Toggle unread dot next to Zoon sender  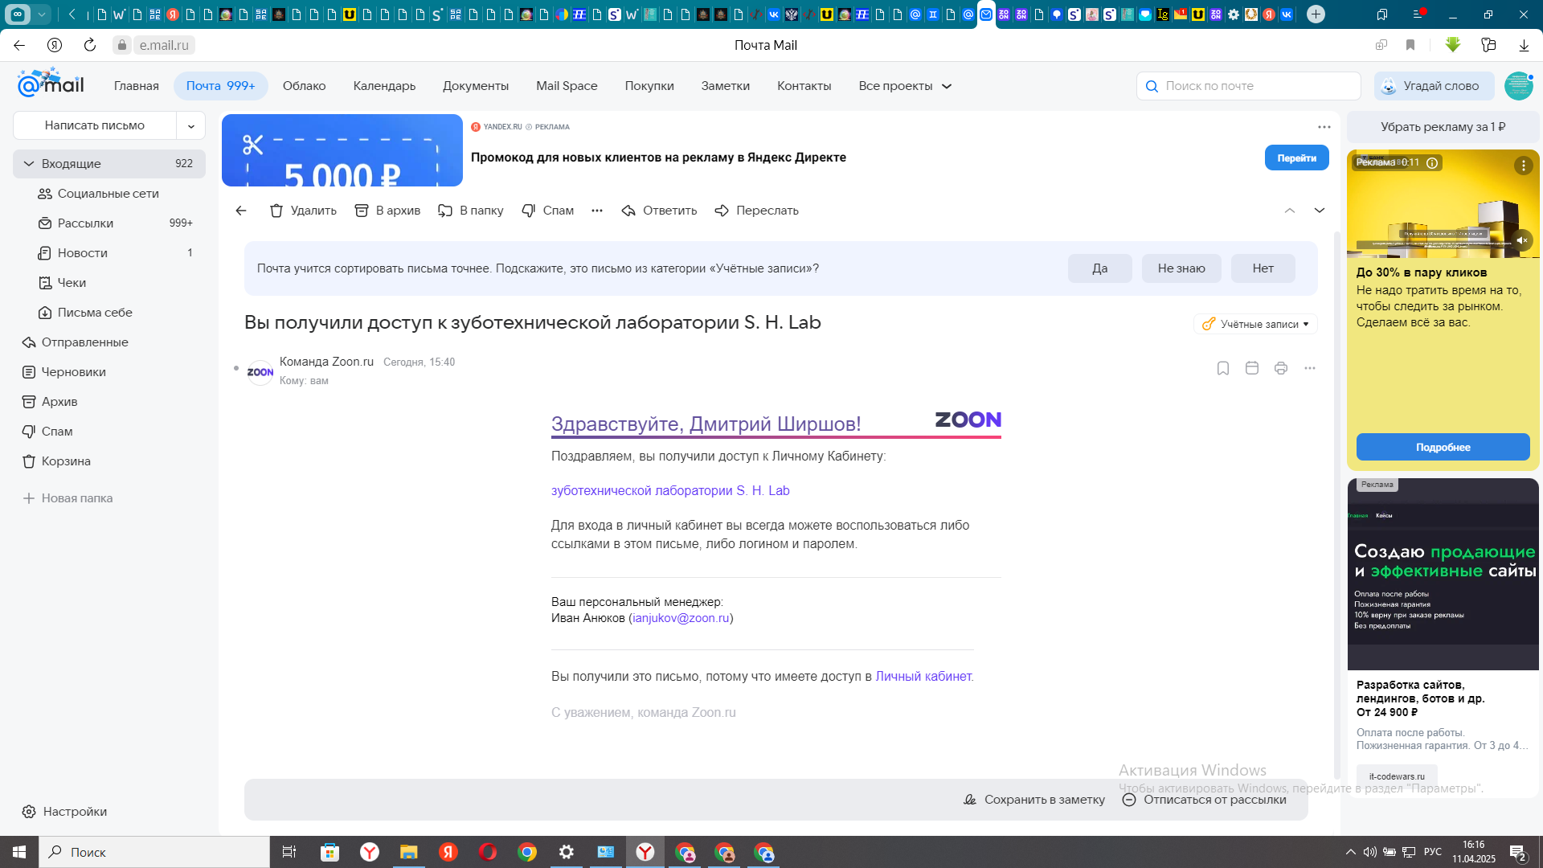(236, 368)
